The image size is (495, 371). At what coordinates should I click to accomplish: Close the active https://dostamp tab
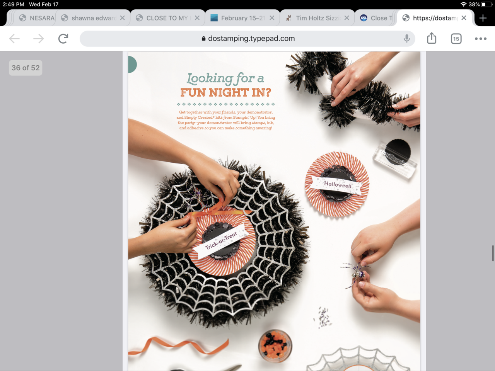[x=464, y=18]
